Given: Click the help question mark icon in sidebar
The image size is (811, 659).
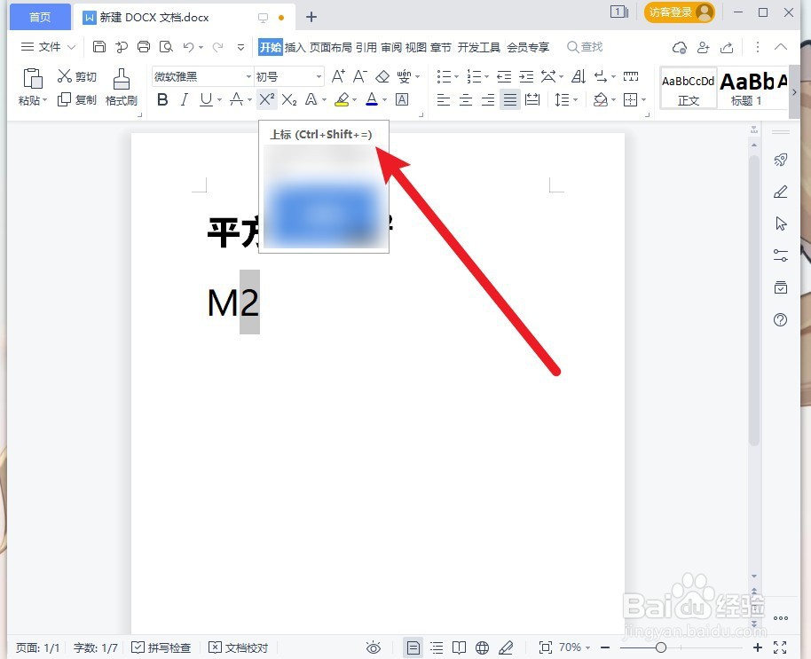Looking at the screenshot, I should click(780, 319).
